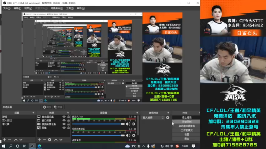Viewport: 266px width, 149px height.
Task: Mute the 视频采集设备 audio channel in the mixer
Action: click(128, 135)
